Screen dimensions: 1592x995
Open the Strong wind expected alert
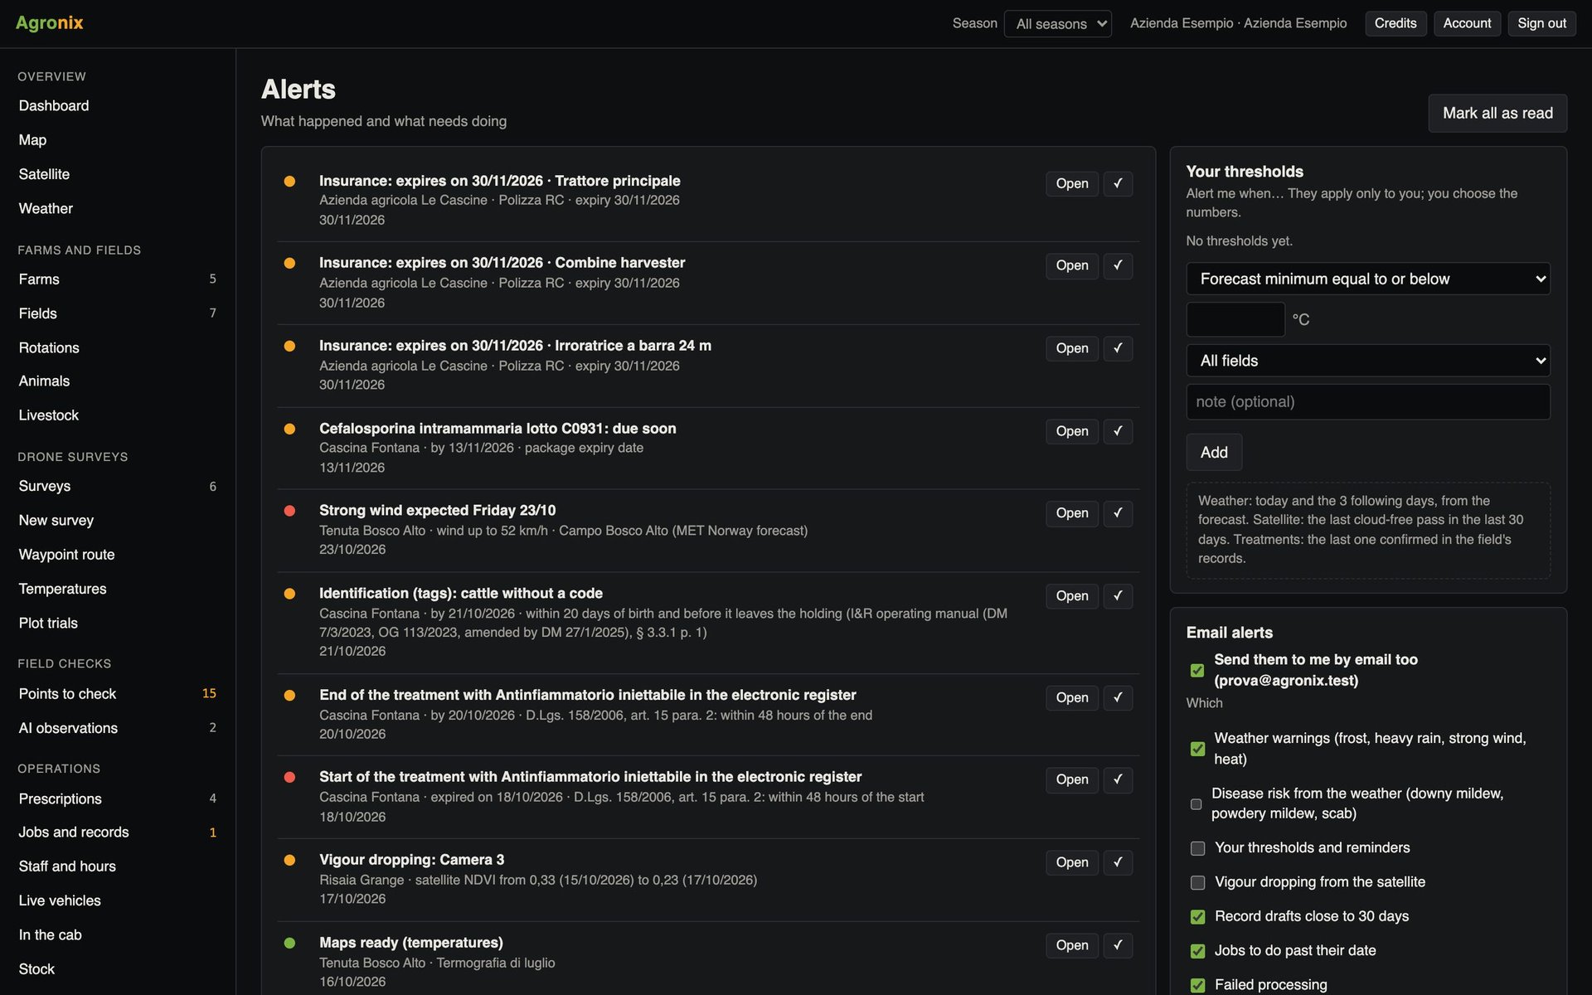coord(1072,513)
